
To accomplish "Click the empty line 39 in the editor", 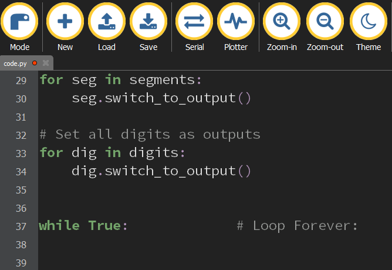I will click(x=176, y=262).
